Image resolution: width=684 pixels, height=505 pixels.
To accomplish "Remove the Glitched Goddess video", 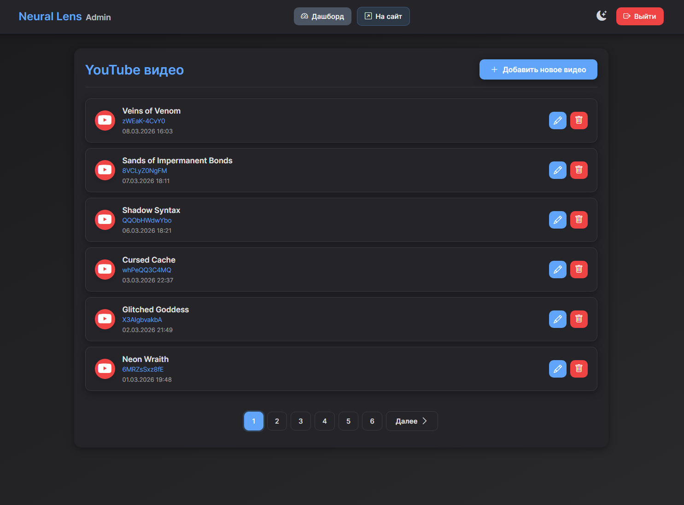I will 579,319.
